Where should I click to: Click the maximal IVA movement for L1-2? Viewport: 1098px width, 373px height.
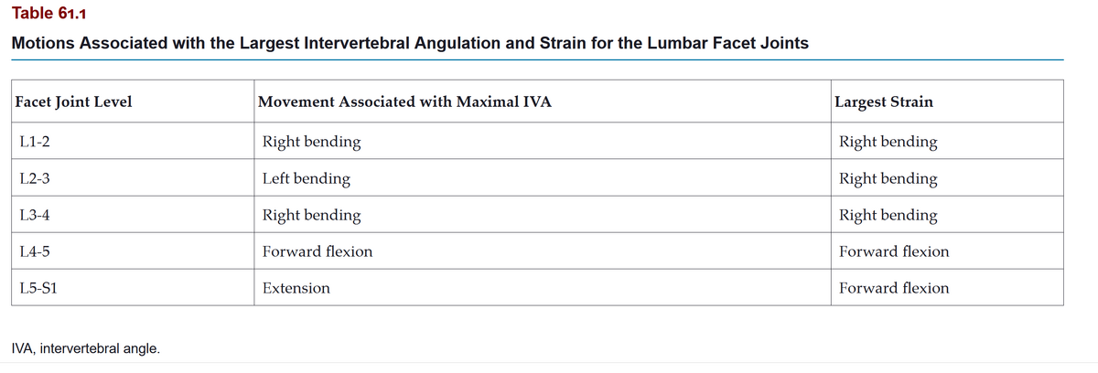(311, 142)
